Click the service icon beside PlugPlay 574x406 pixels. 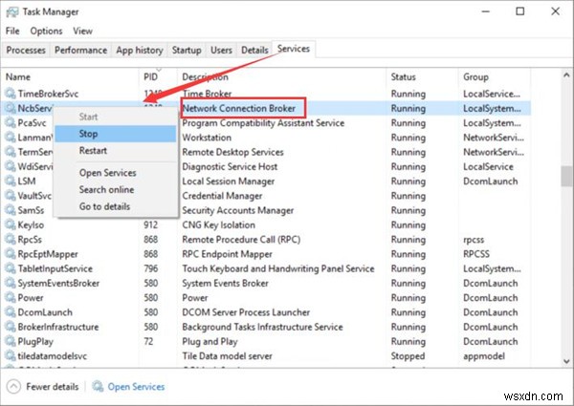(11, 341)
